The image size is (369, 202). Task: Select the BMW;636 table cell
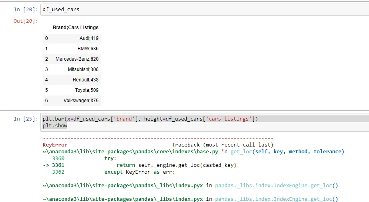[88, 49]
